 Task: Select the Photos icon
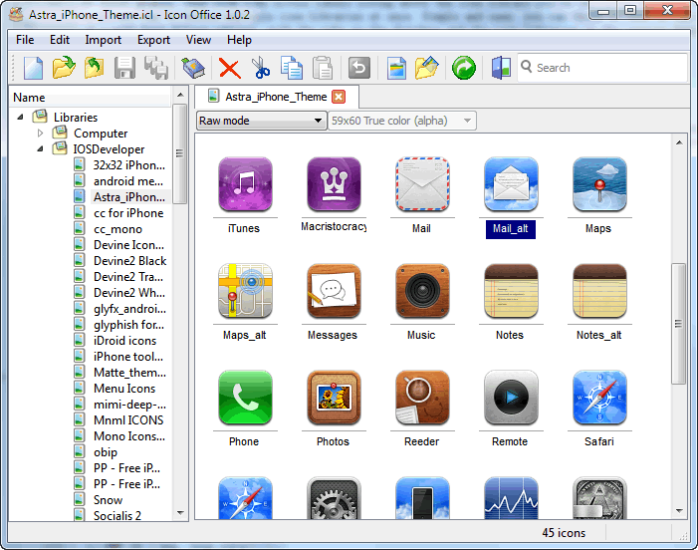(x=334, y=397)
